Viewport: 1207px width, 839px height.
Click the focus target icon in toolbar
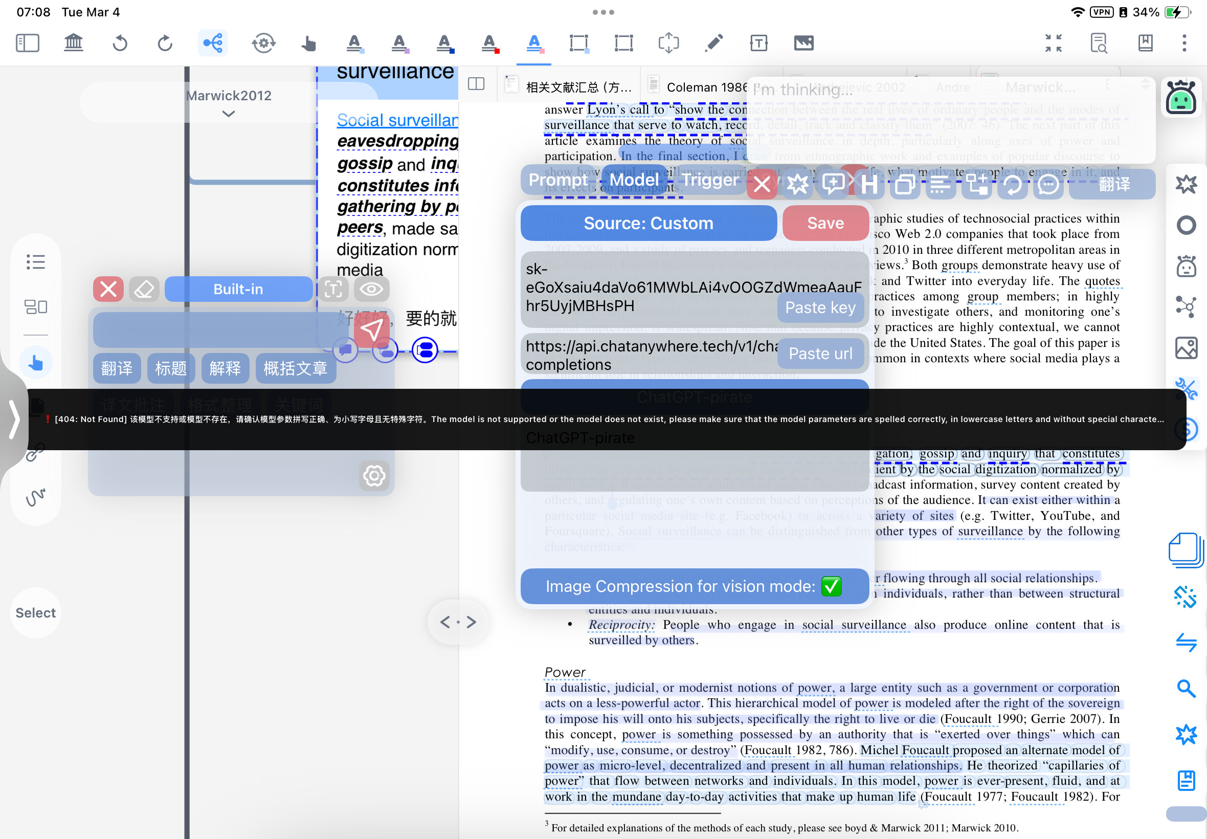[263, 42]
